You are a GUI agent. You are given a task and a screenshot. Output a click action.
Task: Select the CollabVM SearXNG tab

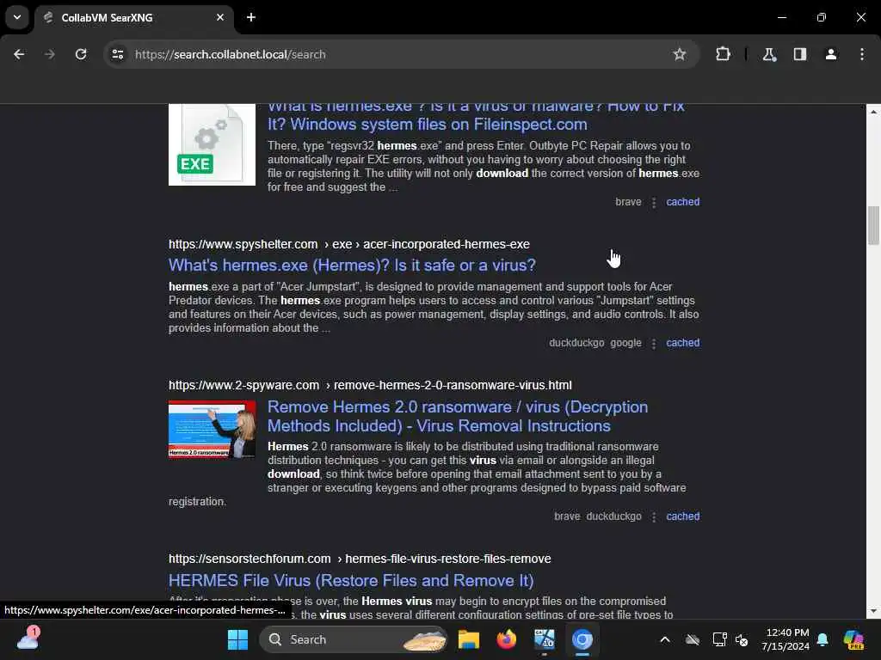click(x=133, y=17)
